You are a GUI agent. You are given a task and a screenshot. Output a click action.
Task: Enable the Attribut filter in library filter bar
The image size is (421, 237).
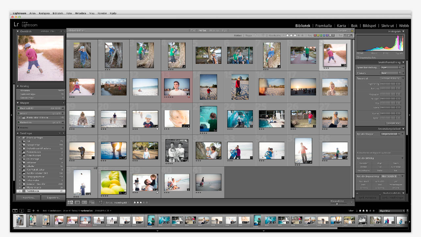tap(202, 30)
